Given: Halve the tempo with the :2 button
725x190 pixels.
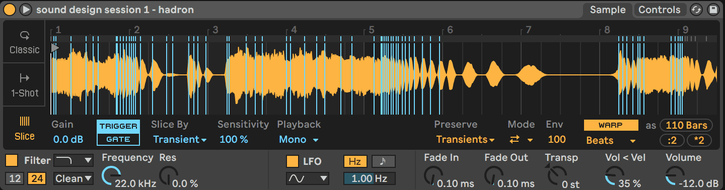Looking at the screenshot, I should (672, 140).
